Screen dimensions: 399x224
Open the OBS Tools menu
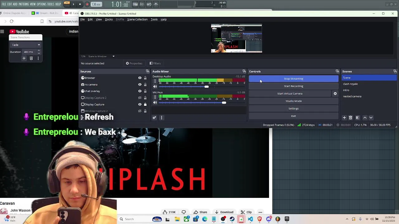click(154, 19)
